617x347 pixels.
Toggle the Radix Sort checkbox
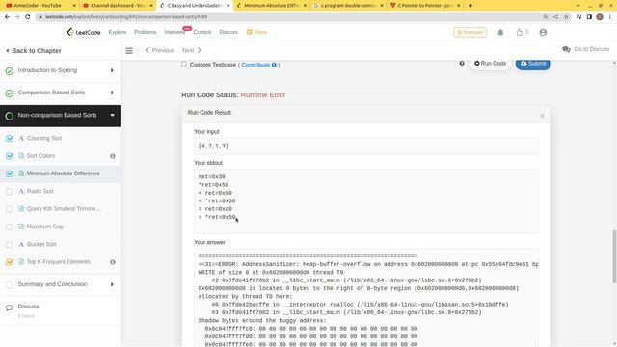pos(10,191)
